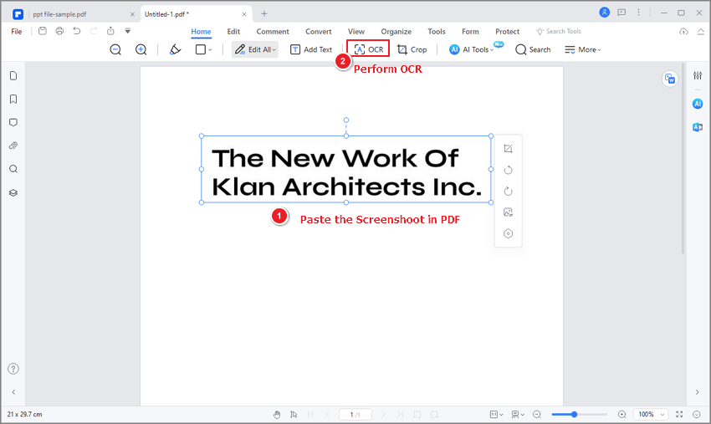Open the Properties sliders panel

pyautogui.click(x=698, y=76)
